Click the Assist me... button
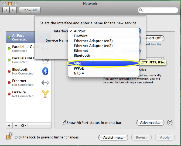This screenshot has width=181, height=146. 113,137
